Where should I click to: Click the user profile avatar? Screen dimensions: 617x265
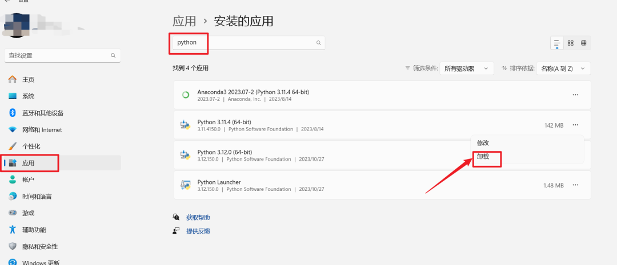[18, 25]
